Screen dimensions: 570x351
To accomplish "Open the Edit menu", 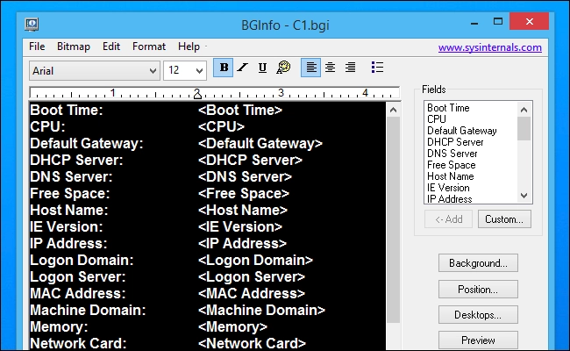I will pyautogui.click(x=110, y=47).
